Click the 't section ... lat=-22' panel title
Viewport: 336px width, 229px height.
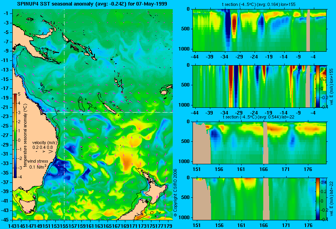click(x=259, y=117)
